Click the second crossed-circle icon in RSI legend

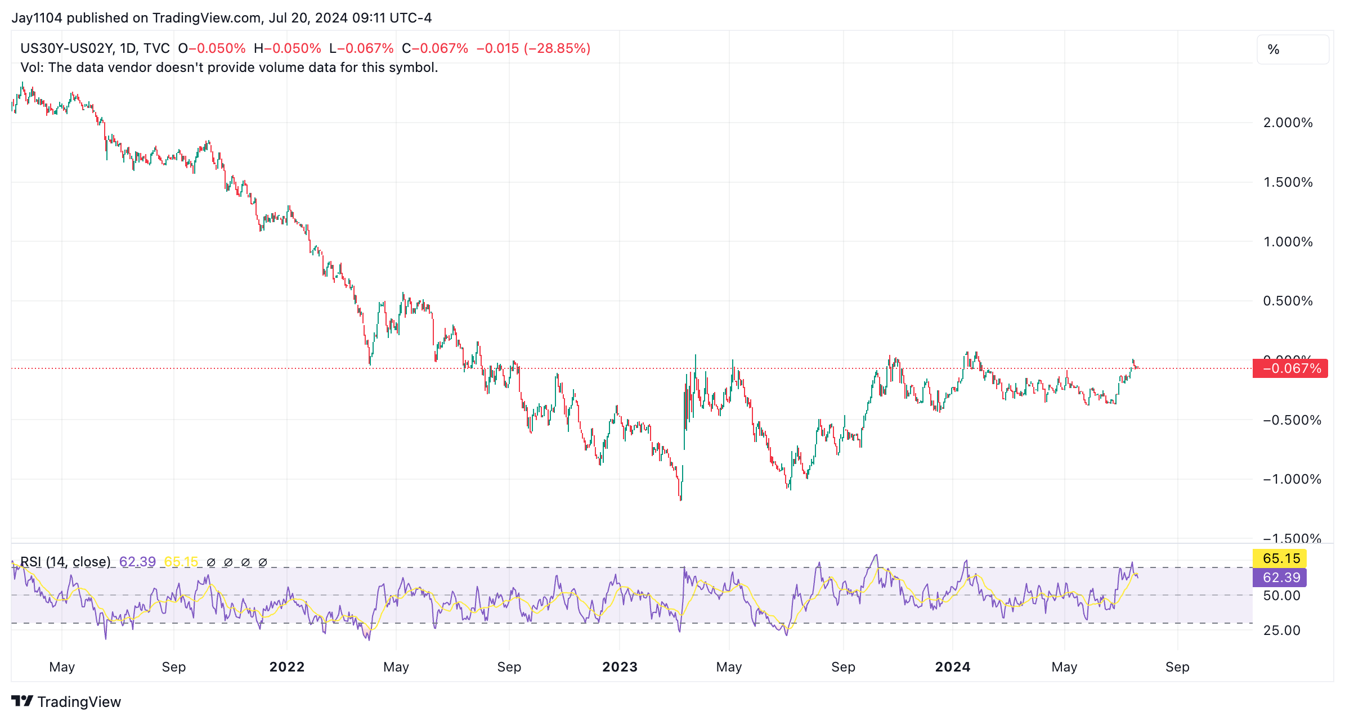(227, 562)
